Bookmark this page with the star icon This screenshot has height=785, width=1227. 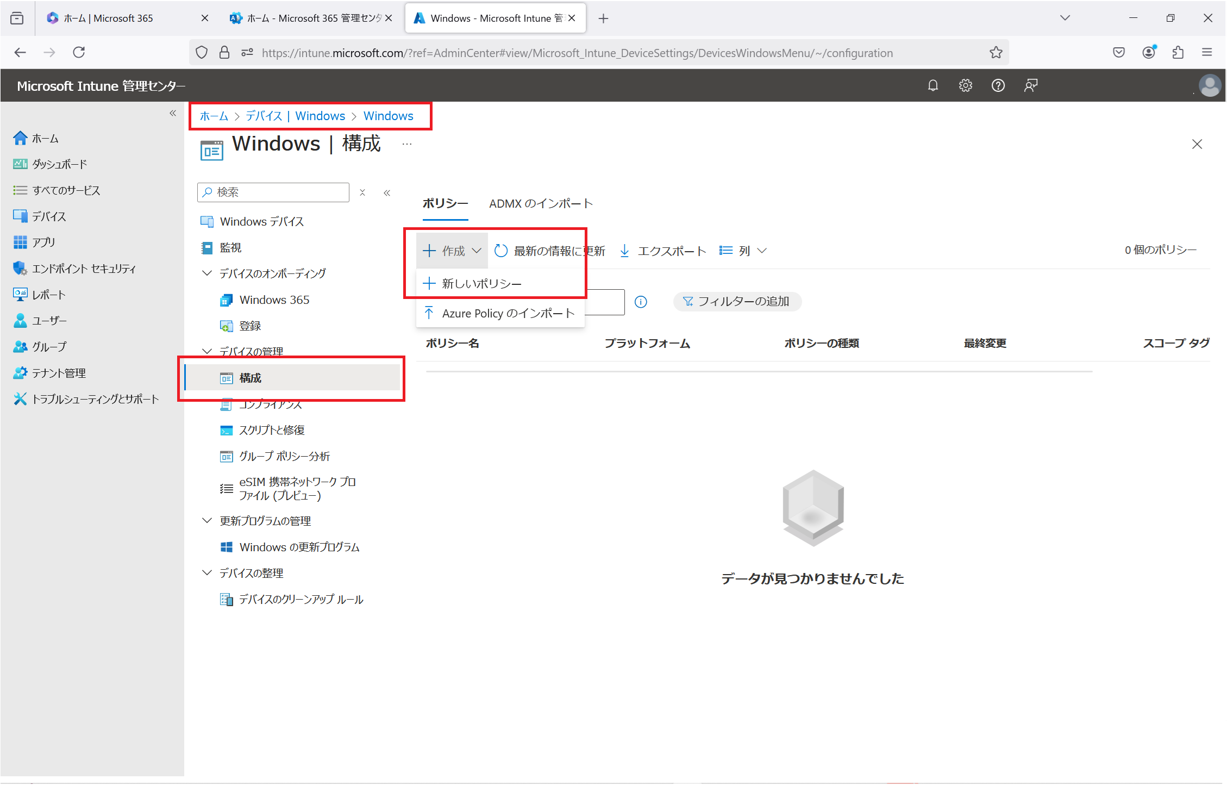click(996, 53)
